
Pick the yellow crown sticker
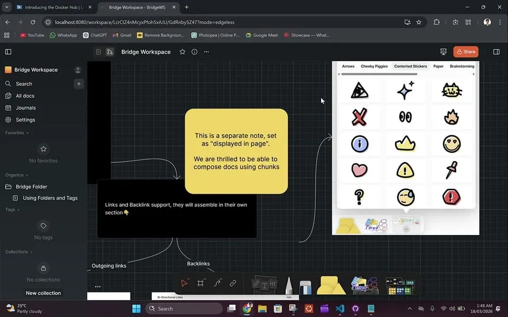pyautogui.click(x=405, y=143)
